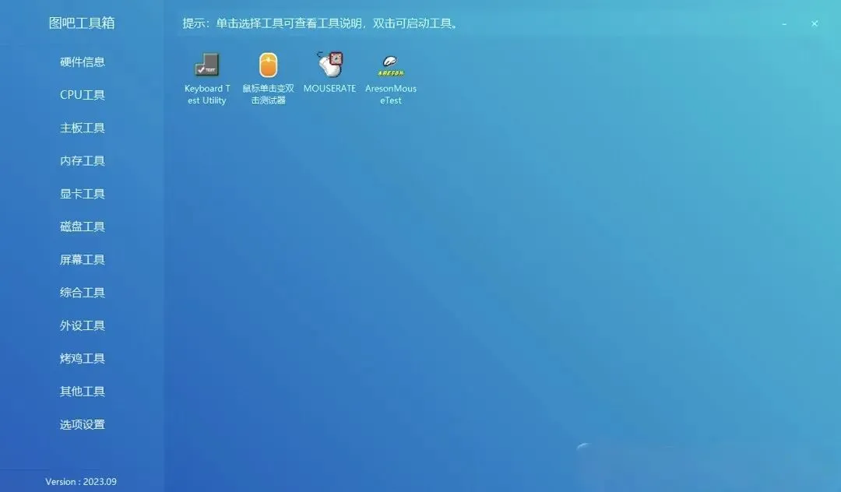The image size is (841, 492).
Task: Select the 外设工具 peripherals category
Action: pos(82,325)
